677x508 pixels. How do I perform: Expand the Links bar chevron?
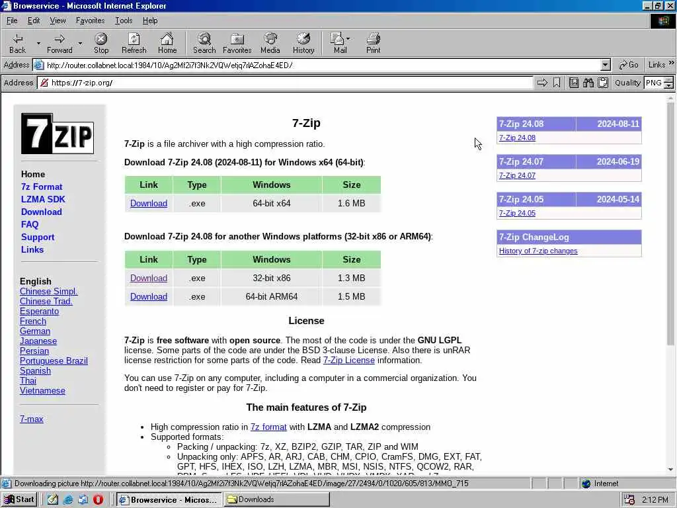click(x=672, y=63)
